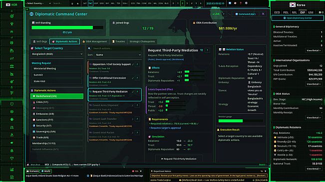Toggle the World news filter
This screenshot has width=325, height=182.
[46, 171]
